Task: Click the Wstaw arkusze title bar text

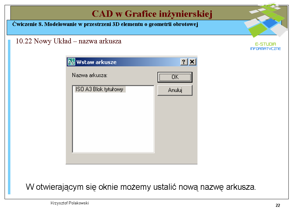Action: tap(96, 62)
